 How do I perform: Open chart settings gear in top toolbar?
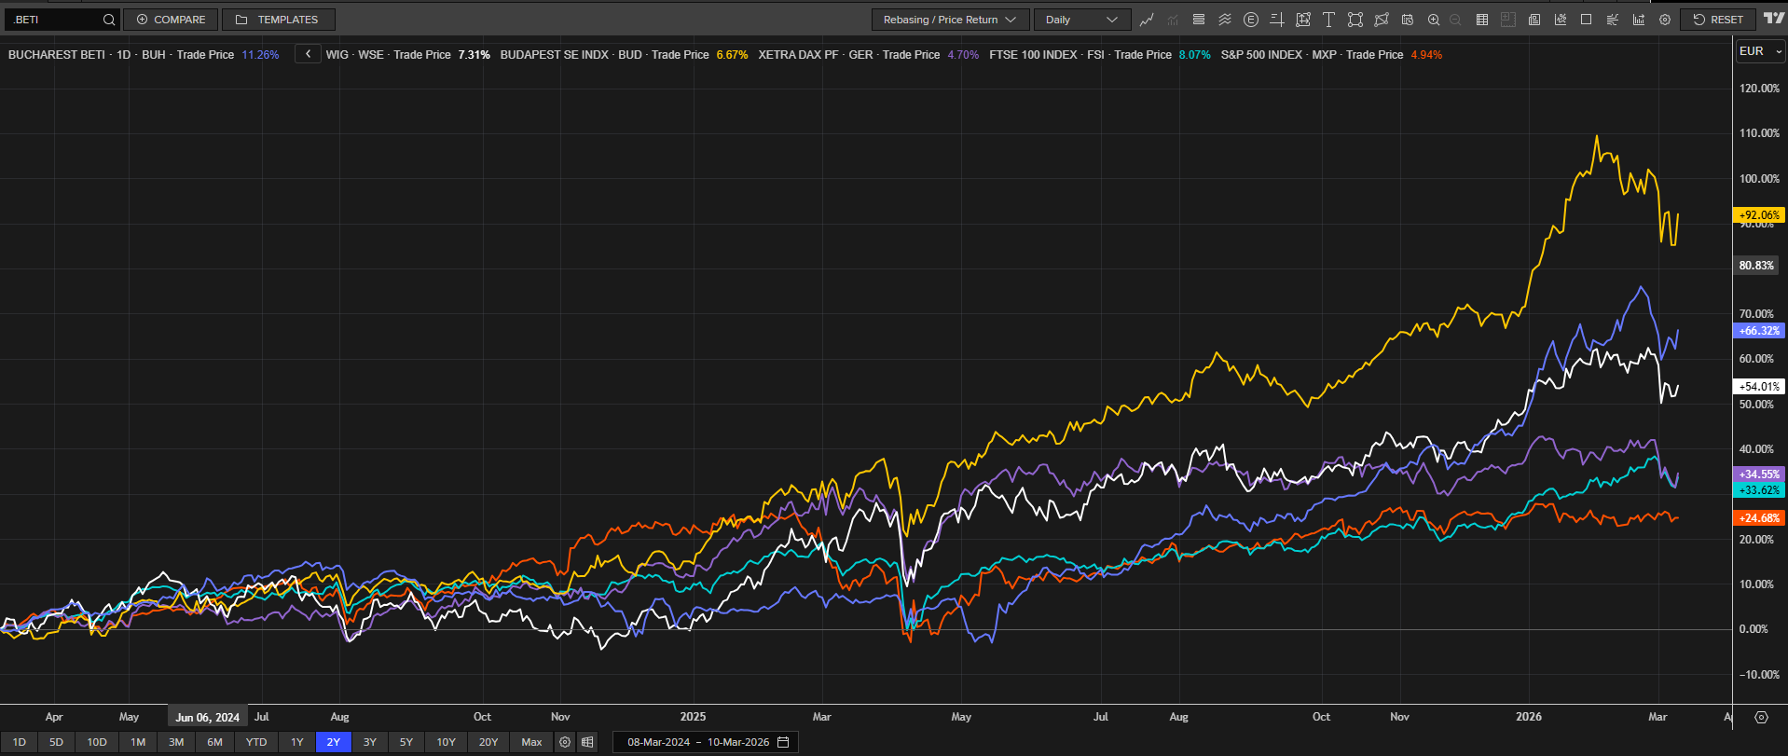(x=1665, y=20)
